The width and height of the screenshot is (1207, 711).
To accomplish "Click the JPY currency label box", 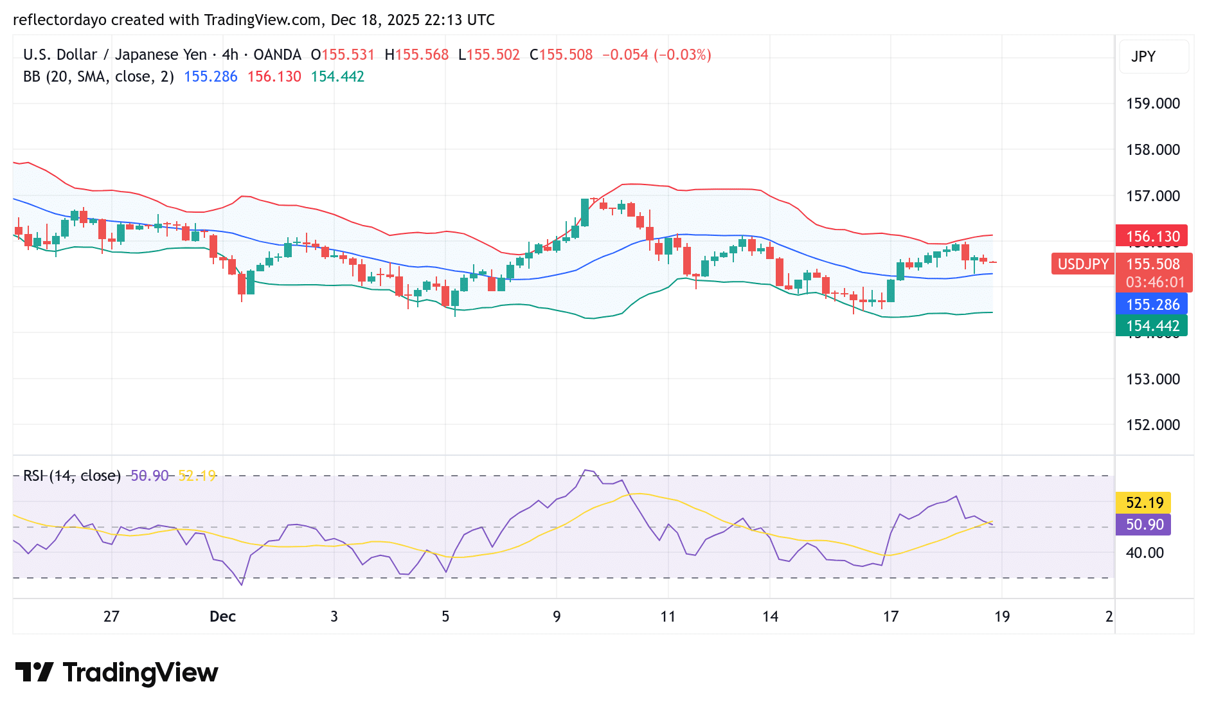I will click(1154, 57).
